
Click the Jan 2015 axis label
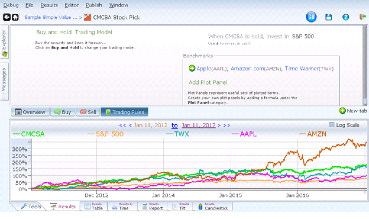(231, 195)
